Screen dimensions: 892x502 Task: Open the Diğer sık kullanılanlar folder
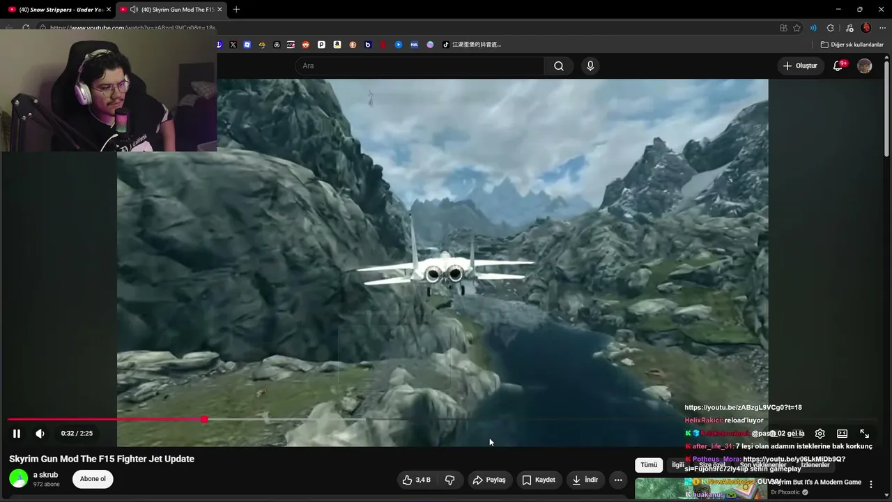(x=852, y=45)
